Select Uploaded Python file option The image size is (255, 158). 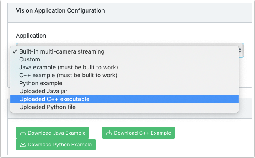pyautogui.click(x=125, y=107)
